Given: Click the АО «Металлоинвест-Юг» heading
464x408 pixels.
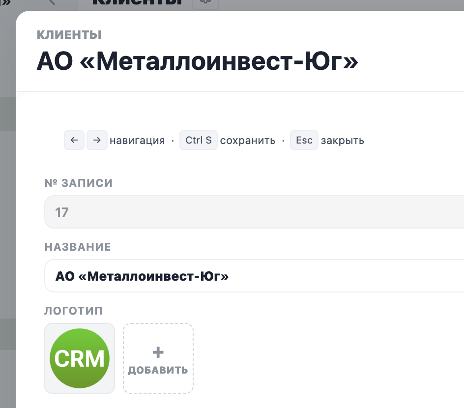Looking at the screenshot, I should click(x=198, y=61).
